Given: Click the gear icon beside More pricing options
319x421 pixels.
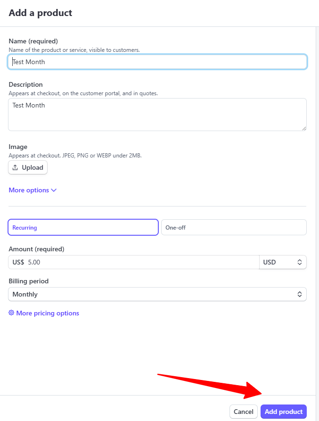Looking at the screenshot, I should [11, 313].
